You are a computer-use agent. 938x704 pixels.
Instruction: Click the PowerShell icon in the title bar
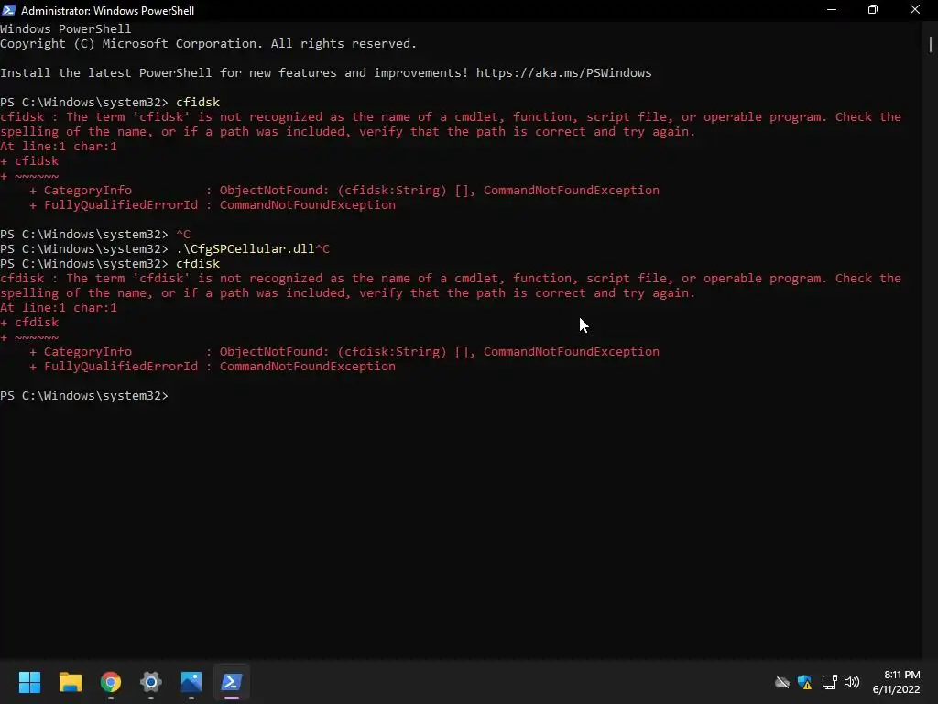pos(9,10)
